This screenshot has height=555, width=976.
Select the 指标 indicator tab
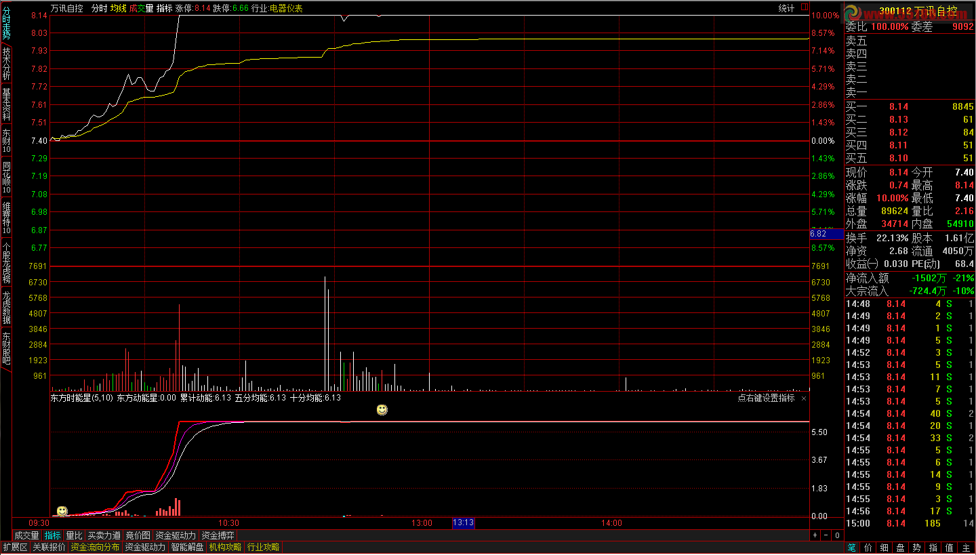pyautogui.click(x=53, y=535)
